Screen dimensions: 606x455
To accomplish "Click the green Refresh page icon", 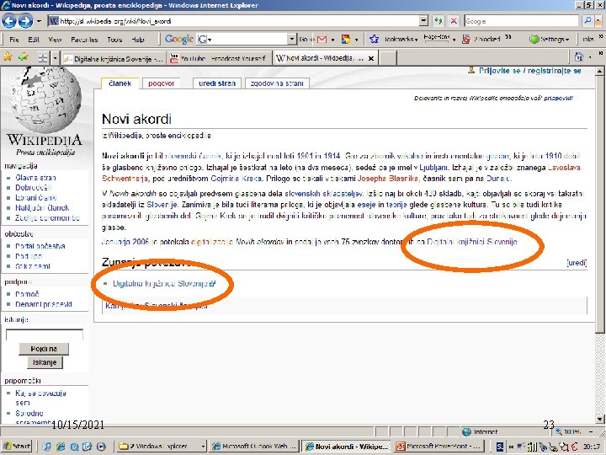I will (x=439, y=21).
